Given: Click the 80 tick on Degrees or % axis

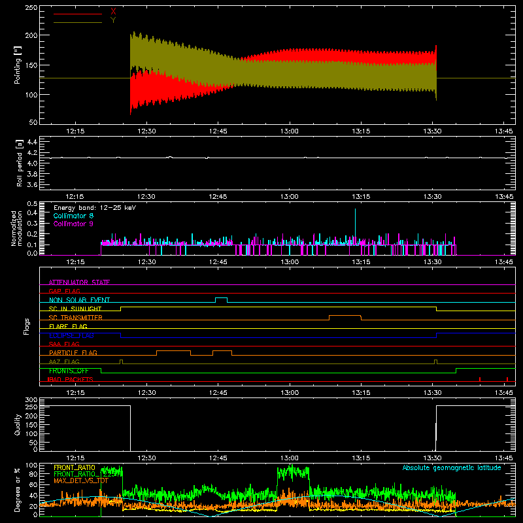Looking at the screenshot, I should point(34,475).
